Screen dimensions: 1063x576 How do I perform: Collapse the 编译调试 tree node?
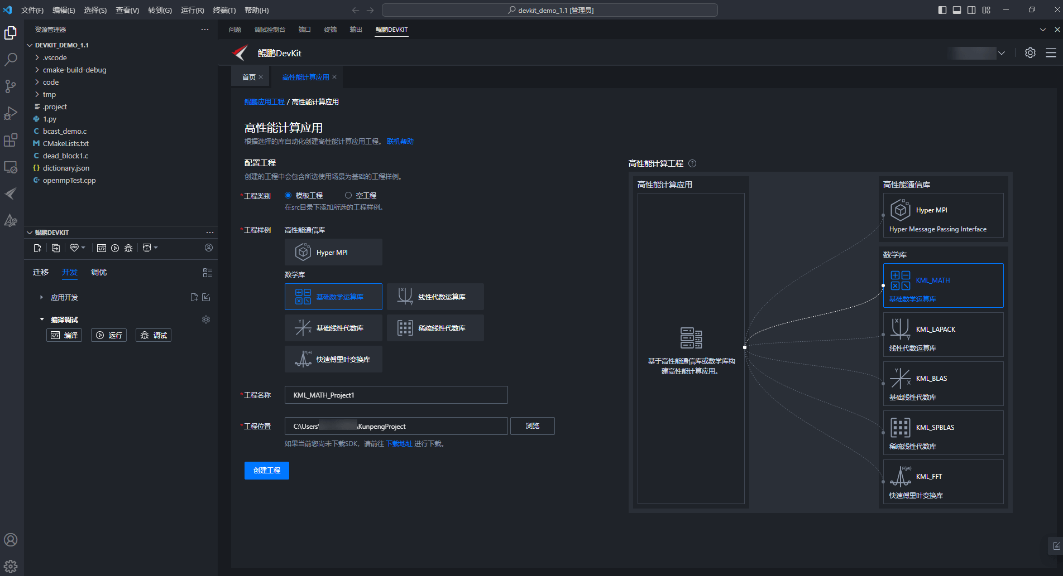pyautogui.click(x=41, y=320)
